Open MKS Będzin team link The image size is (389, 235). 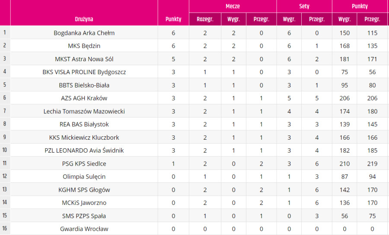[84, 46]
